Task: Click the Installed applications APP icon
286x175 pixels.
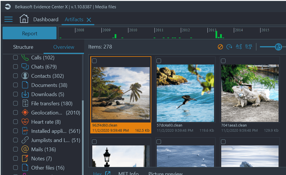Action: [x=25, y=131]
